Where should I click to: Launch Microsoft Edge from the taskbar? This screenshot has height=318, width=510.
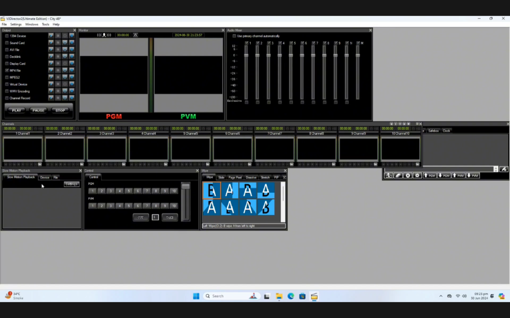pyautogui.click(x=290, y=296)
